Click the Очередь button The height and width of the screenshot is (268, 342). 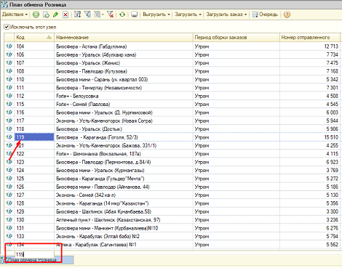(265, 15)
